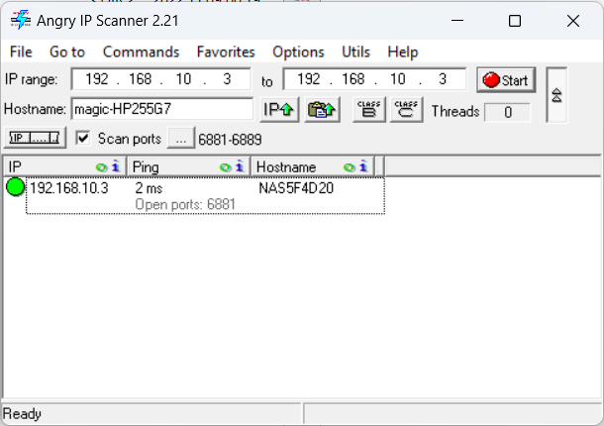Click the Hostname field containing magic-HP255G7
The image size is (604, 426).
click(162, 109)
